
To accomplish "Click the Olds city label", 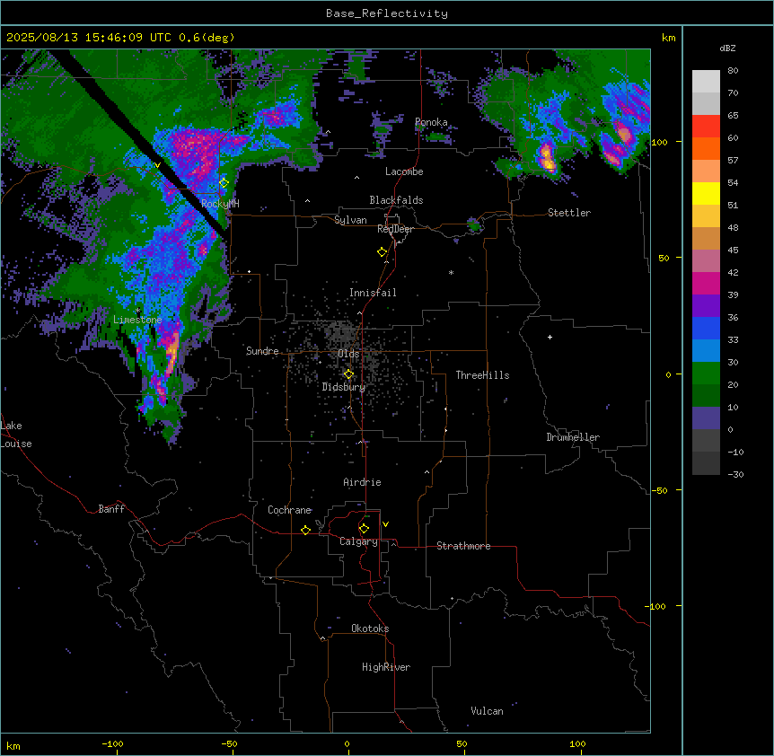I will tap(348, 354).
